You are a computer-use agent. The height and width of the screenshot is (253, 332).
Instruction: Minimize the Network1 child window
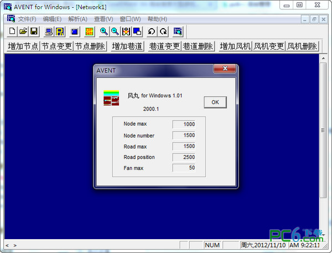click(x=305, y=19)
